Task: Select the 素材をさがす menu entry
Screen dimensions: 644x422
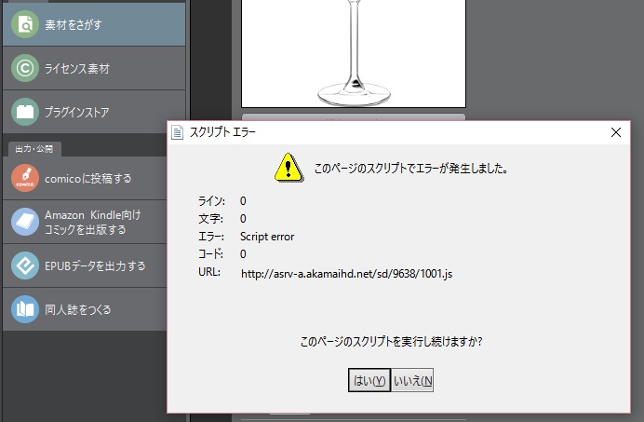Action: (94, 24)
